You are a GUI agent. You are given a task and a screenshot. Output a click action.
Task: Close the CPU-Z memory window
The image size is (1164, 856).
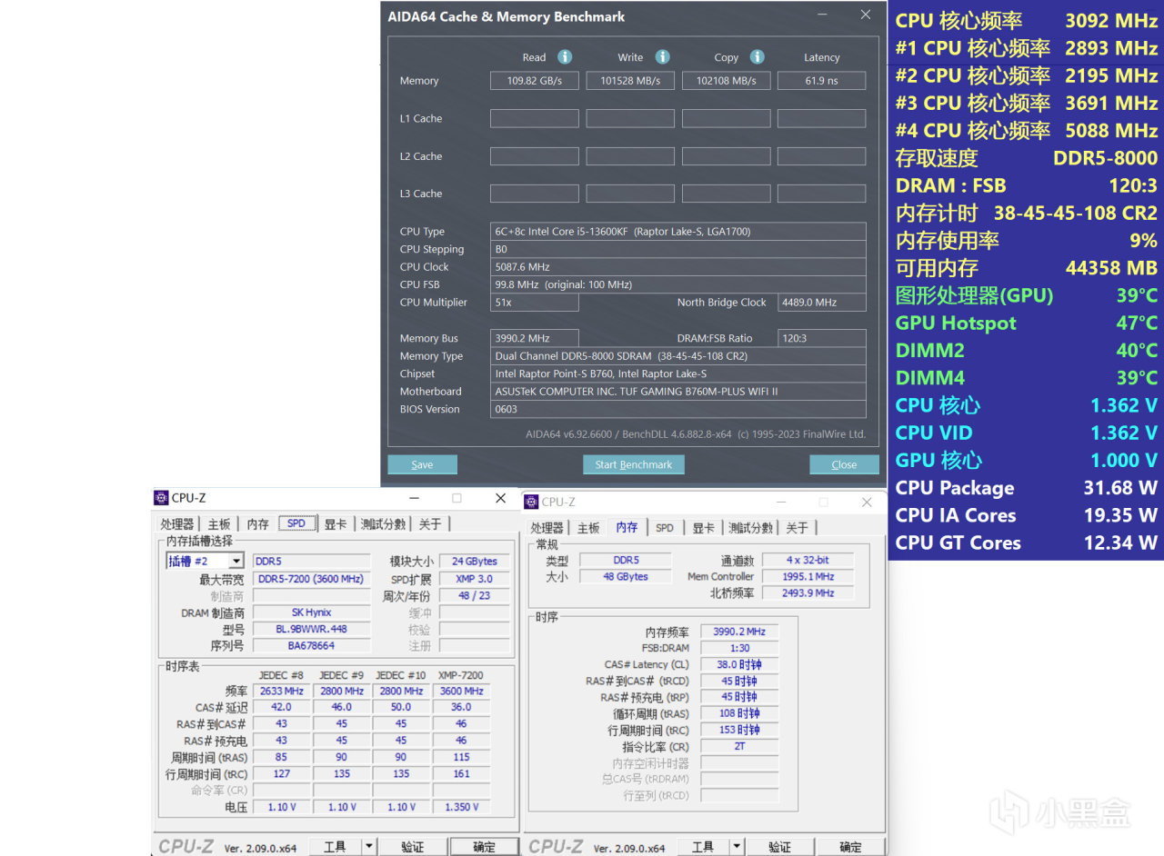(867, 502)
